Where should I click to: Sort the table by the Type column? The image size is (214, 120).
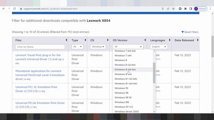tap(85, 40)
